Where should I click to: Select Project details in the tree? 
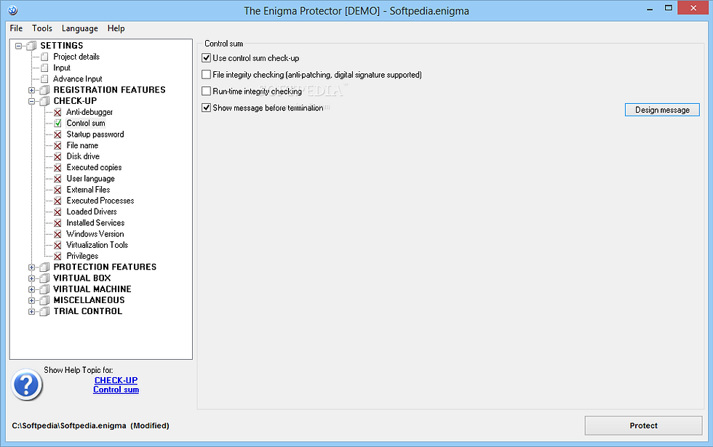(76, 57)
